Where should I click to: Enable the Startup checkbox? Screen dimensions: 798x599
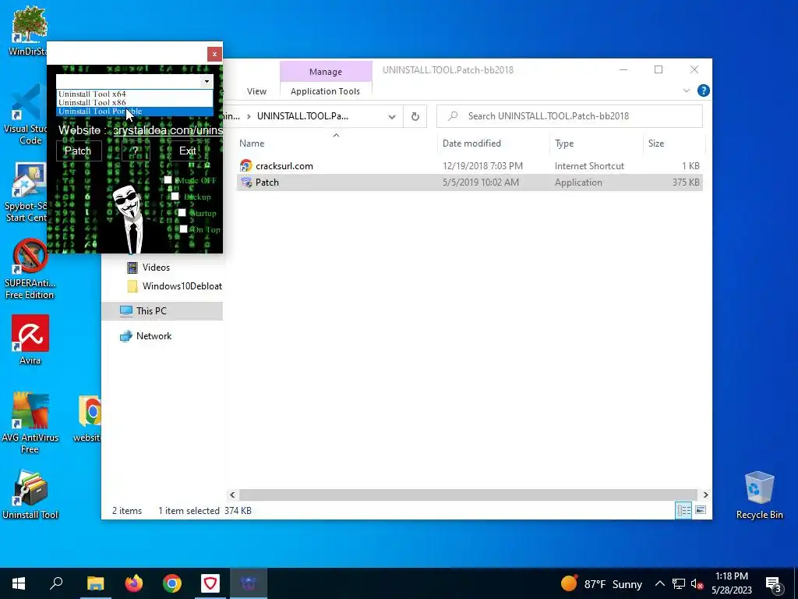click(x=182, y=212)
